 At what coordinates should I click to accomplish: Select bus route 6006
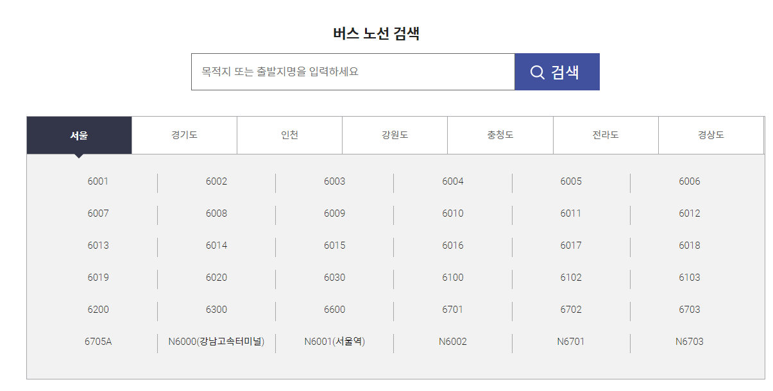tap(690, 181)
